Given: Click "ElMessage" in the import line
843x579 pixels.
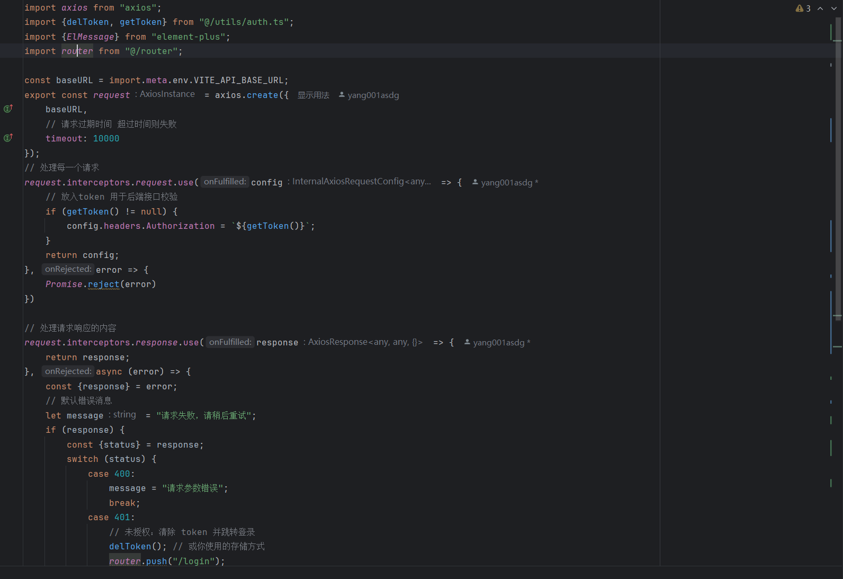Looking at the screenshot, I should 90,37.
